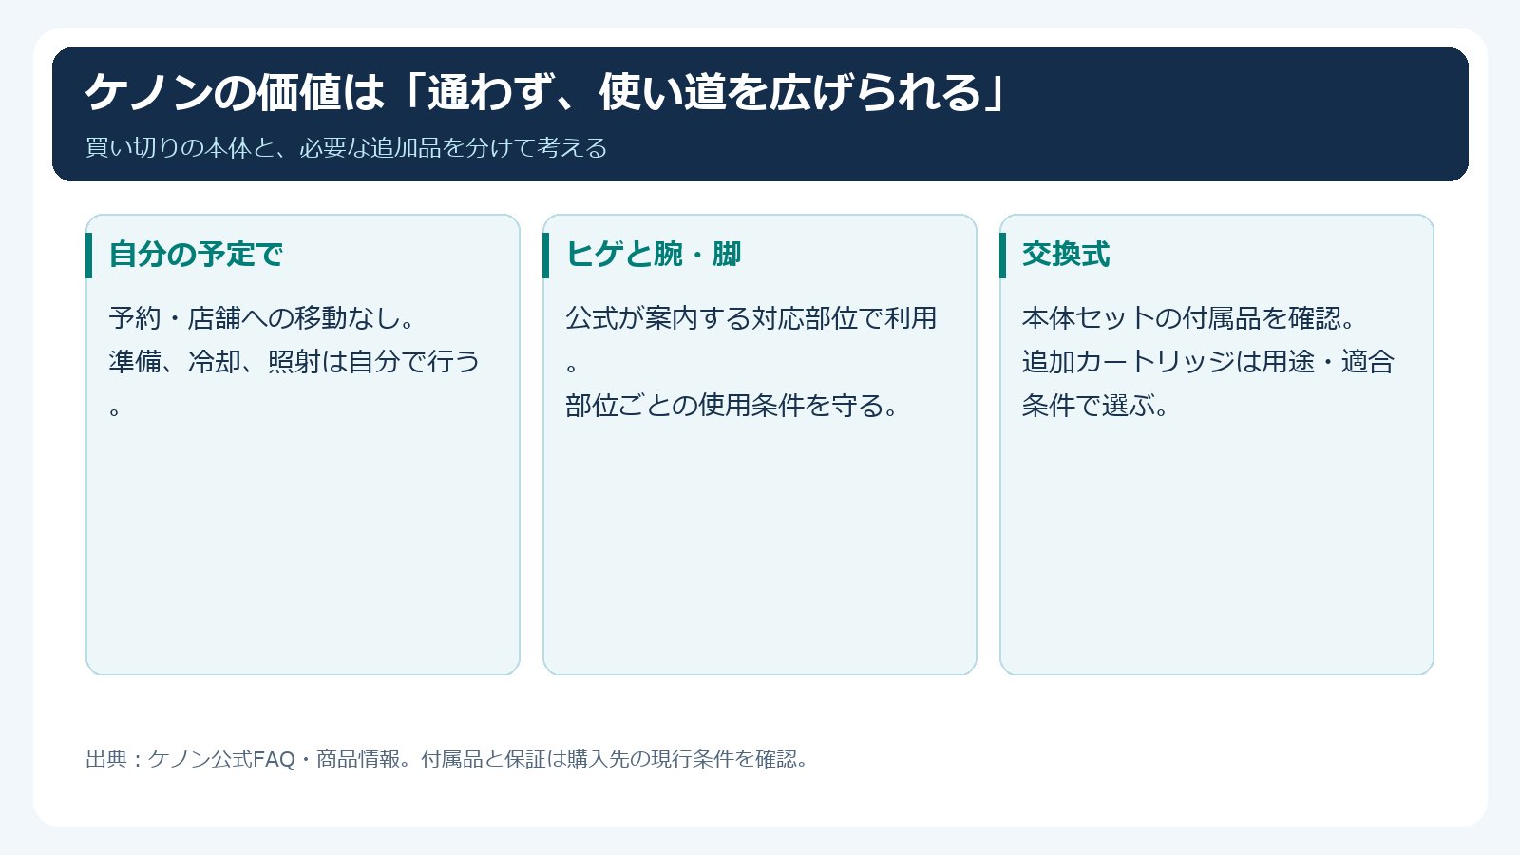Click the source footnote starting "出典：ケノン公式FAQ"
This screenshot has height=855, width=1520.
pyautogui.click(x=447, y=759)
